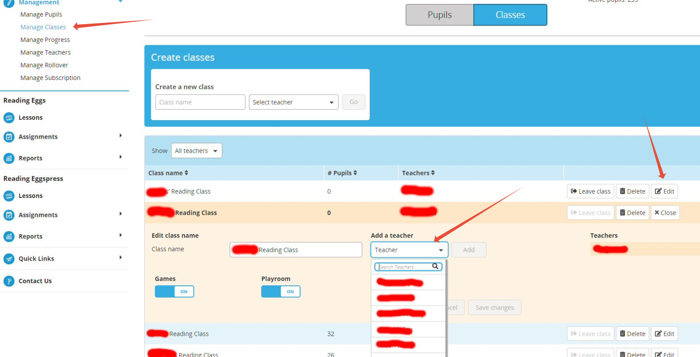This screenshot has height=357, width=700.
Task: Expand Reading Eggs Assignments submenu
Action: (x=121, y=136)
